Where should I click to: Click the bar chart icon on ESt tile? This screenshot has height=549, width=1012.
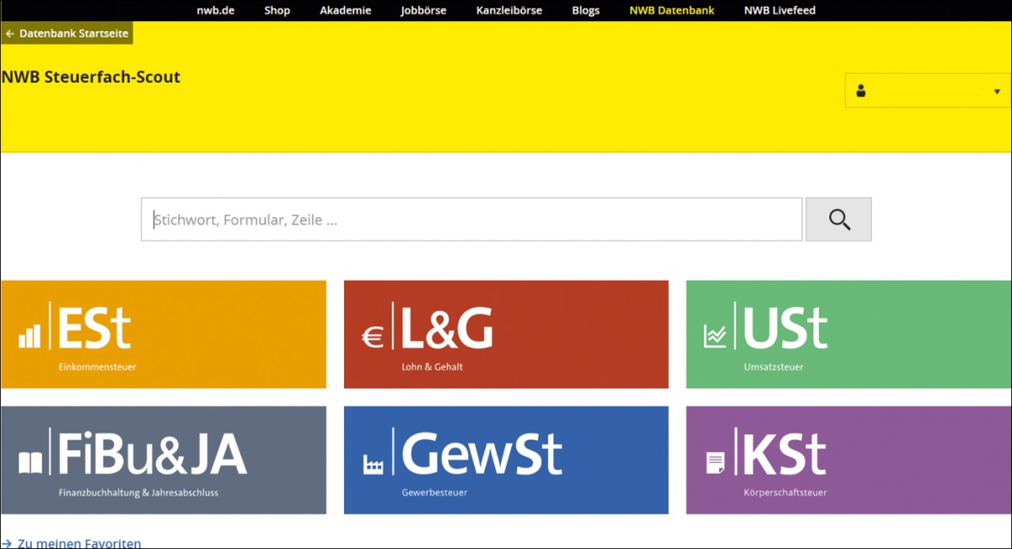click(30, 336)
